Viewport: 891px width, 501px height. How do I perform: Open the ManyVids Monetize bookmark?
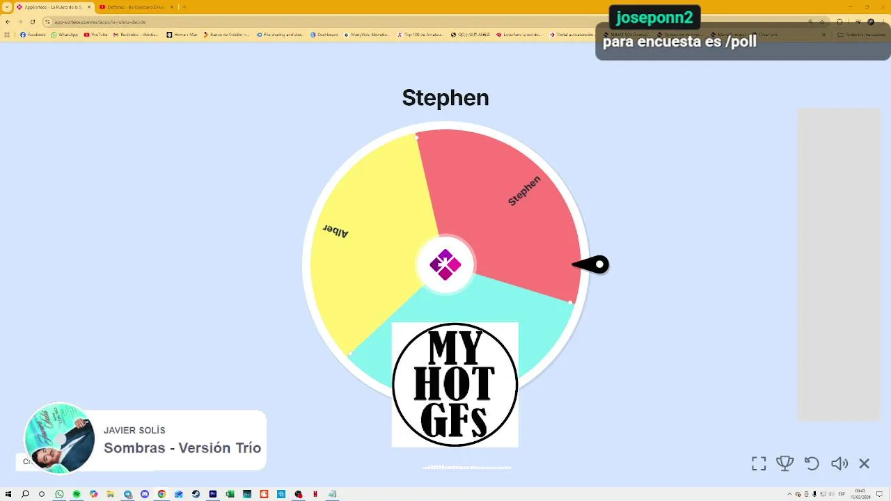[x=367, y=34]
